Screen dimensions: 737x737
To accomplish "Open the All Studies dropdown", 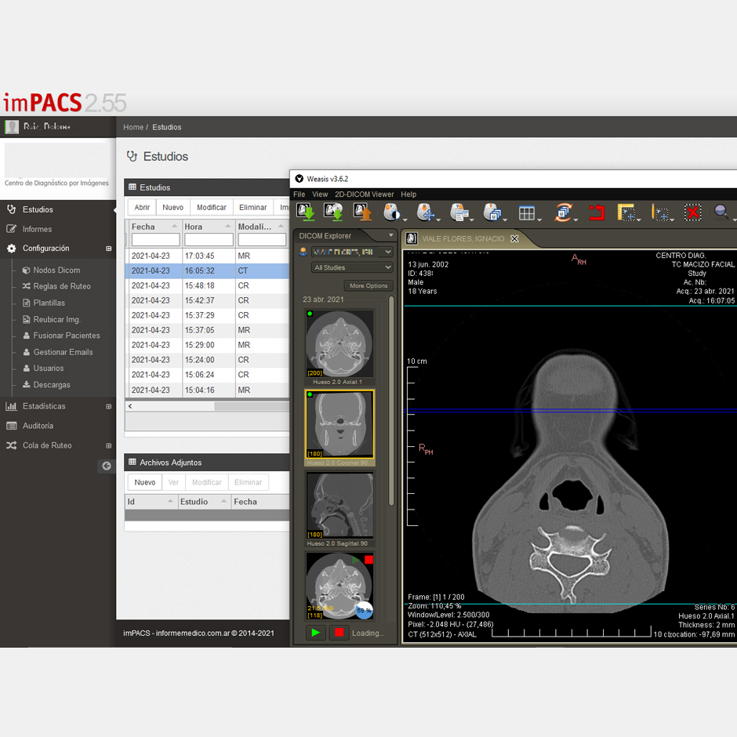I will (x=352, y=268).
